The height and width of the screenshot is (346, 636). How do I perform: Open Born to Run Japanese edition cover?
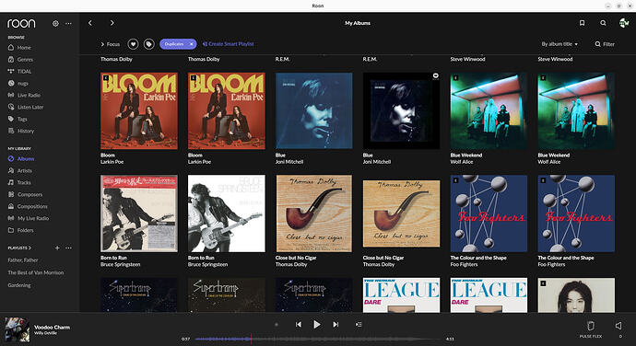[x=139, y=213]
